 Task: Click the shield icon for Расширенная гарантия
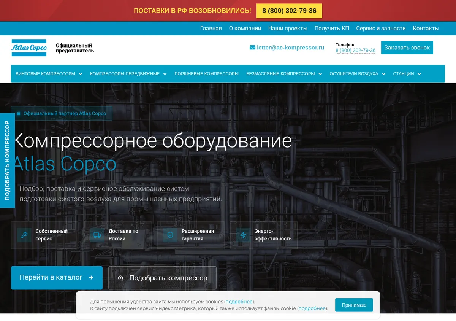coord(170,235)
